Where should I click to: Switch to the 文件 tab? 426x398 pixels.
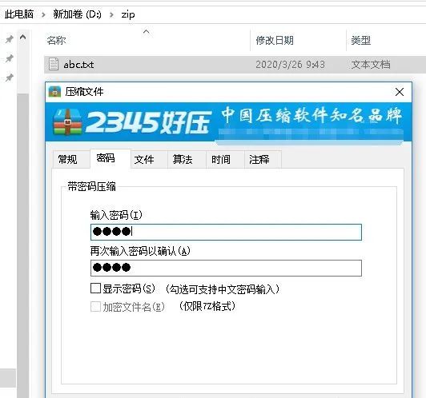(149, 159)
